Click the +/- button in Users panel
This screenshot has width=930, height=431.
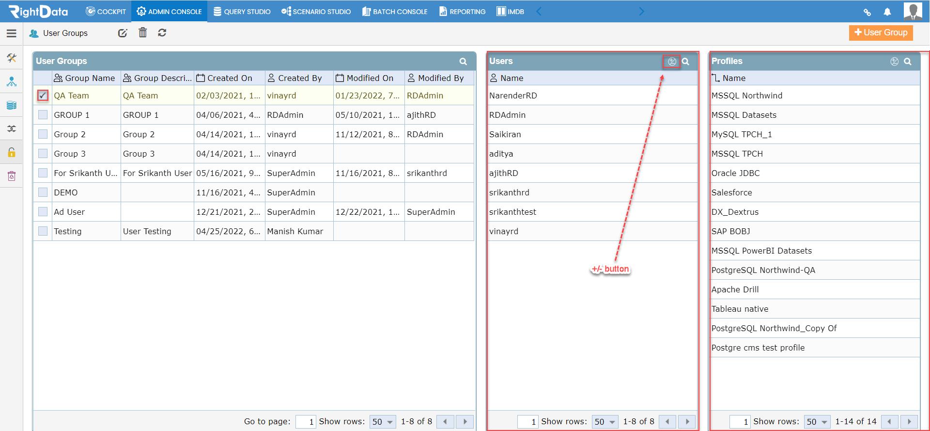tap(672, 62)
